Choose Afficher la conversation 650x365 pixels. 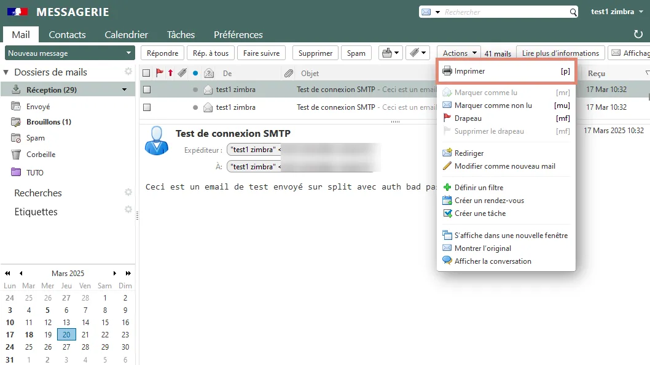click(506, 261)
